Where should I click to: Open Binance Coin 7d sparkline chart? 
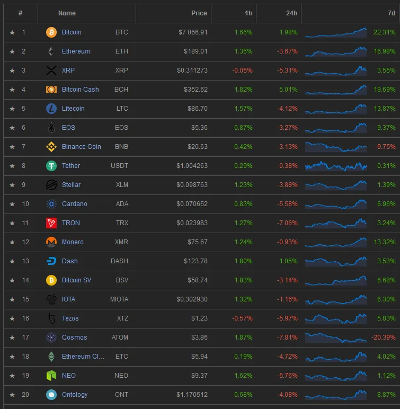tap(336, 147)
